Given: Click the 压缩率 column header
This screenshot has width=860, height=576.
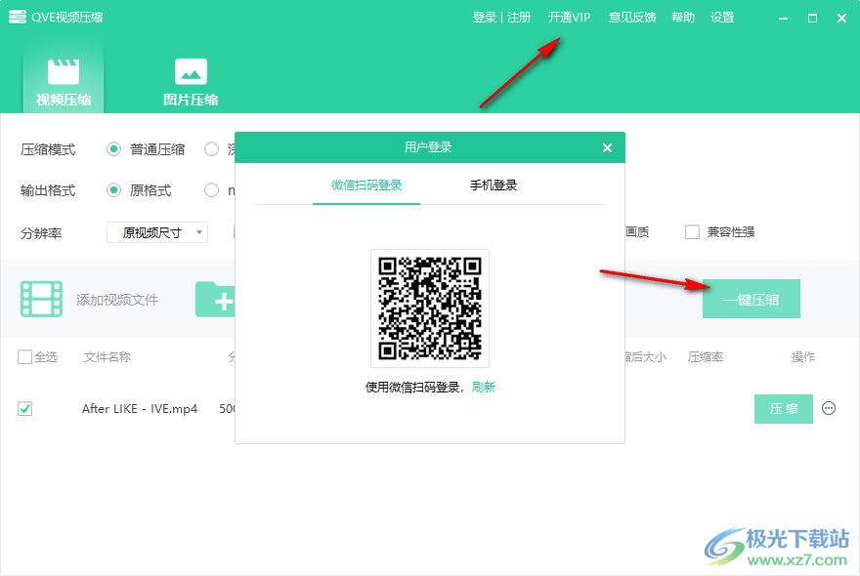Looking at the screenshot, I should [706, 357].
